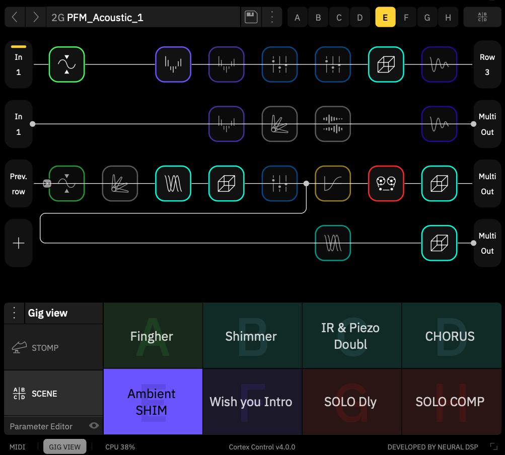Add a new row with the plus icon

tap(18, 243)
